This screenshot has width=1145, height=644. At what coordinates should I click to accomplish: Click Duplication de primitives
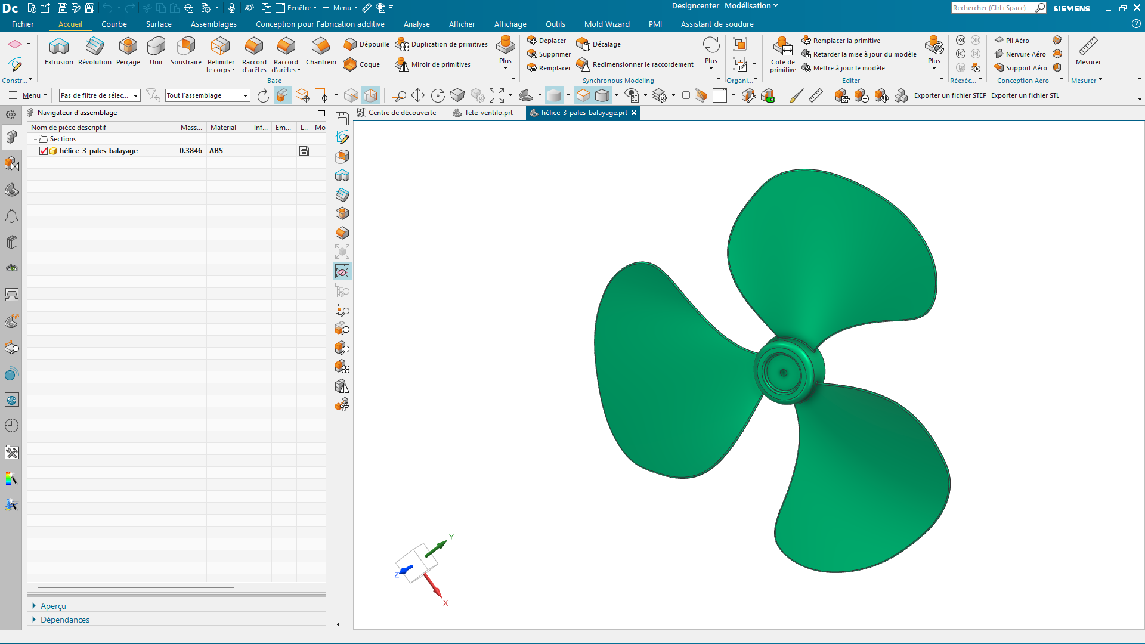[x=442, y=44]
